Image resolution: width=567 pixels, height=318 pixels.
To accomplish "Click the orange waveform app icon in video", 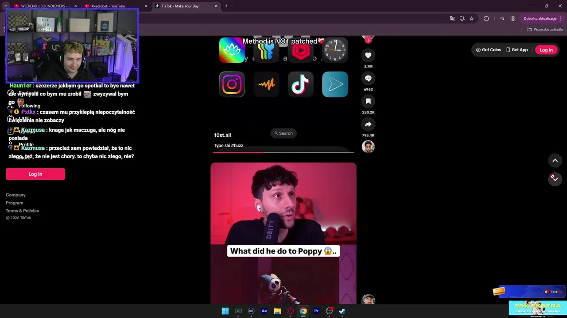I will pyautogui.click(x=266, y=84).
